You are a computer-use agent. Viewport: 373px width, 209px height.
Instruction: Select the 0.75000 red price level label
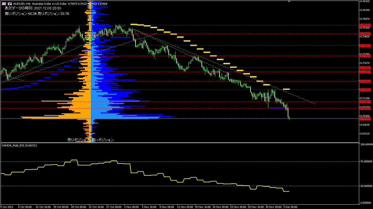click(x=365, y=34)
